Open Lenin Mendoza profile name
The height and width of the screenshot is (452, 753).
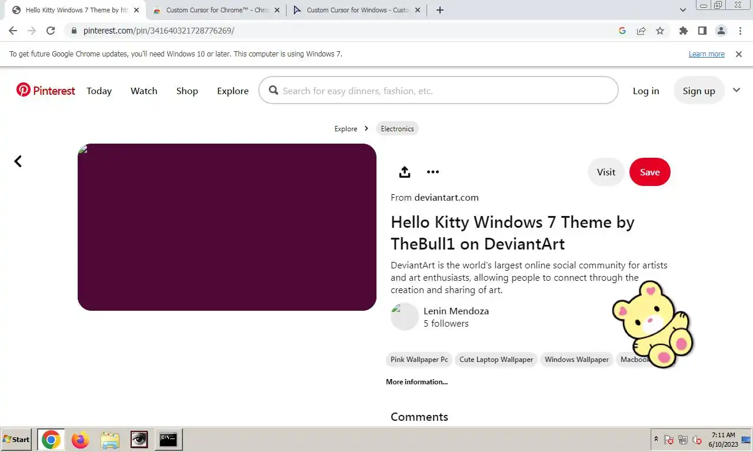(456, 311)
